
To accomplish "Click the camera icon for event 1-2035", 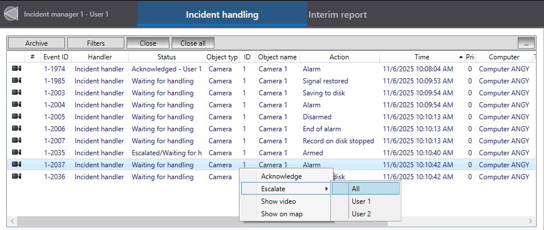I will [17, 153].
